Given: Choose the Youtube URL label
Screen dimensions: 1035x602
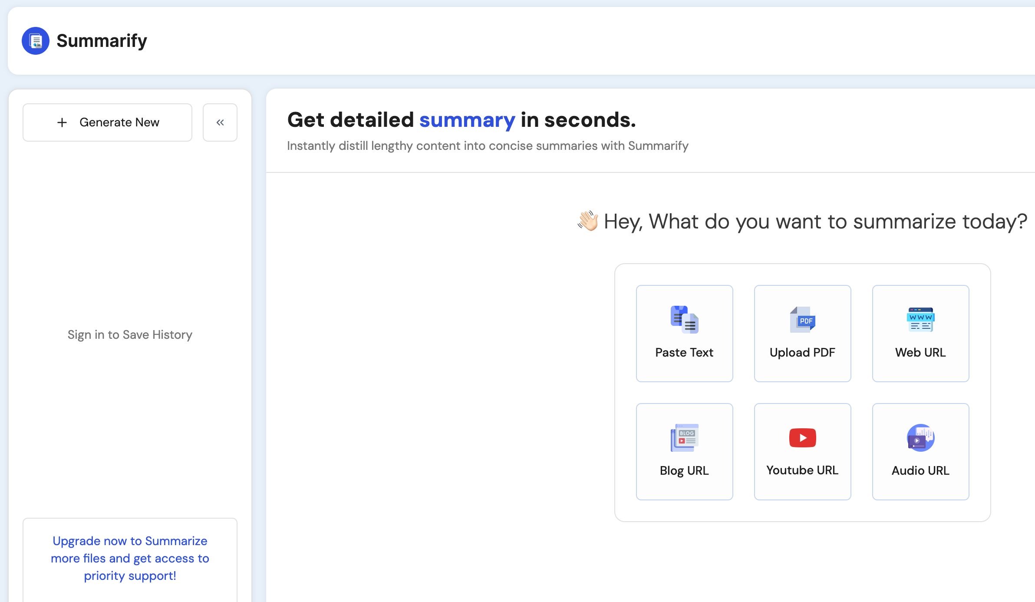Looking at the screenshot, I should (x=802, y=470).
